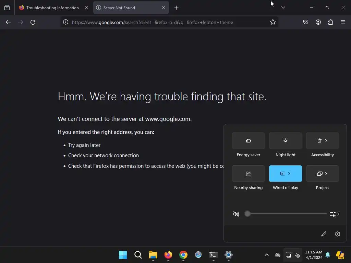Open Firefox View tab list icon

pos(7,8)
